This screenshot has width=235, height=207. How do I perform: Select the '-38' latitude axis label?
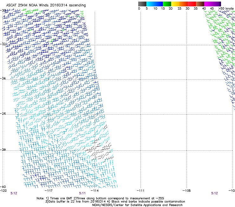[x=3, y=150]
